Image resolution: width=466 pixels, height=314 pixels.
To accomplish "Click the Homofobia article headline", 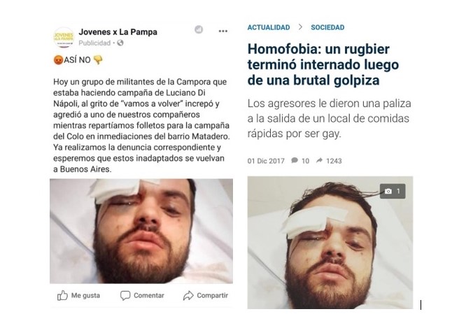I will [x=323, y=64].
